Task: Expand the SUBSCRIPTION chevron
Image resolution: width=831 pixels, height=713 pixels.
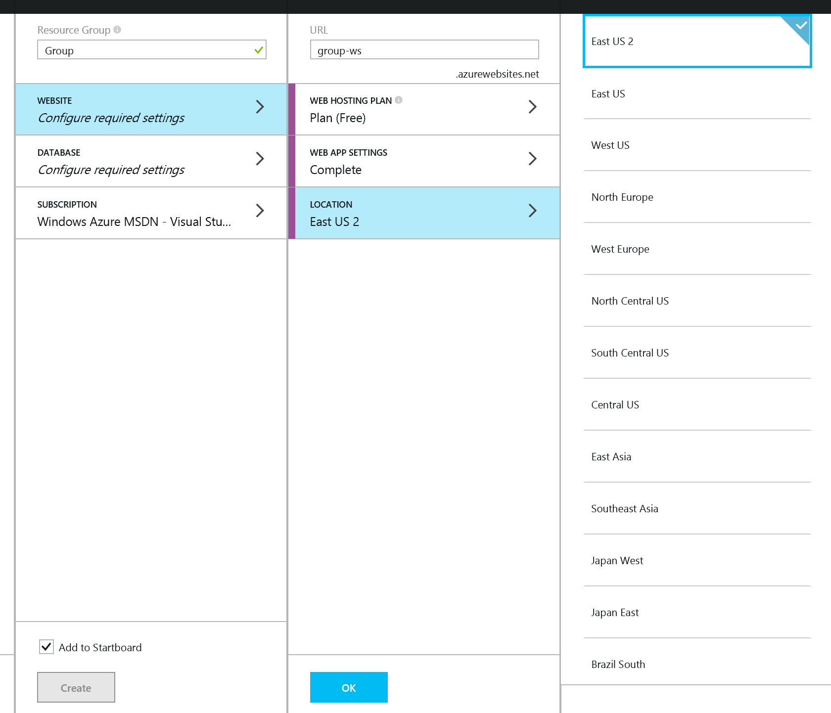Action: click(260, 211)
